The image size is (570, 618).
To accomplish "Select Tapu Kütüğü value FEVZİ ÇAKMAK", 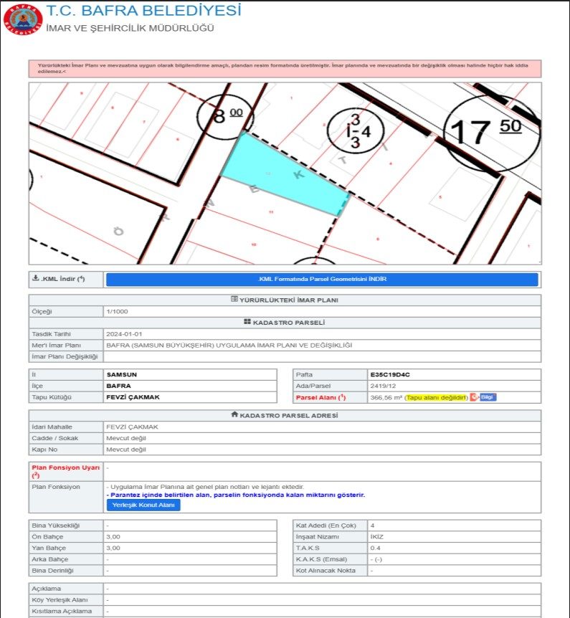I will coord(133,397).
